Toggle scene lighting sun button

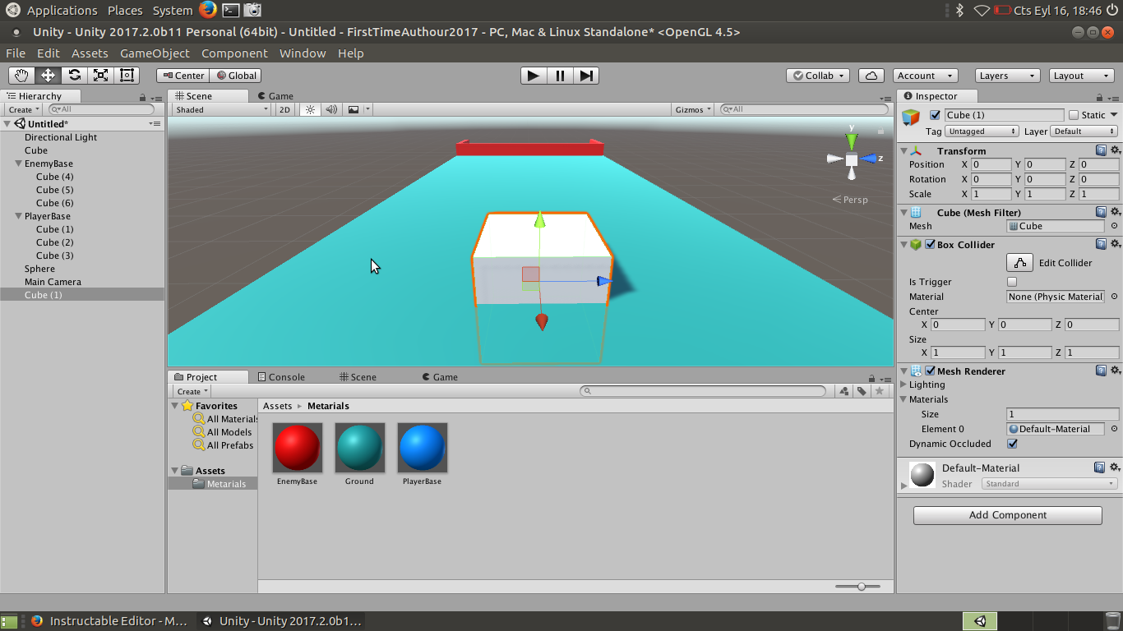point(311,109)
